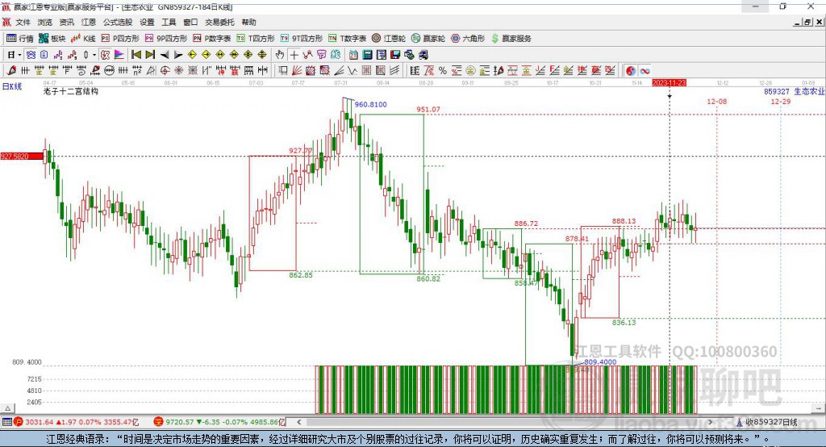Click the 沪 Shanghai index status entry
Viewport: 826px width, 447px height.
coord(77,422)
